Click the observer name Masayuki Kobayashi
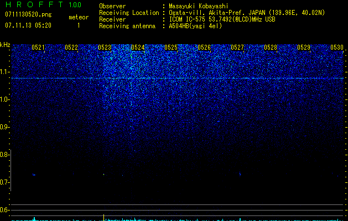Screen dimensions: 348x221 [199, 6]
